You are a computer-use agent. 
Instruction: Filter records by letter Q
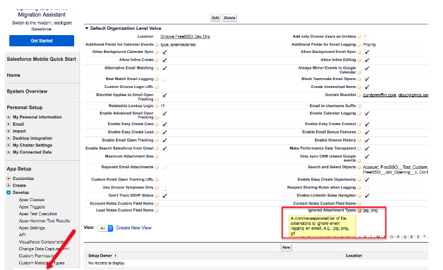point(405,237)
